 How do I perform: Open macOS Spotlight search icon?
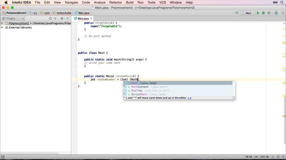(282, 2)
